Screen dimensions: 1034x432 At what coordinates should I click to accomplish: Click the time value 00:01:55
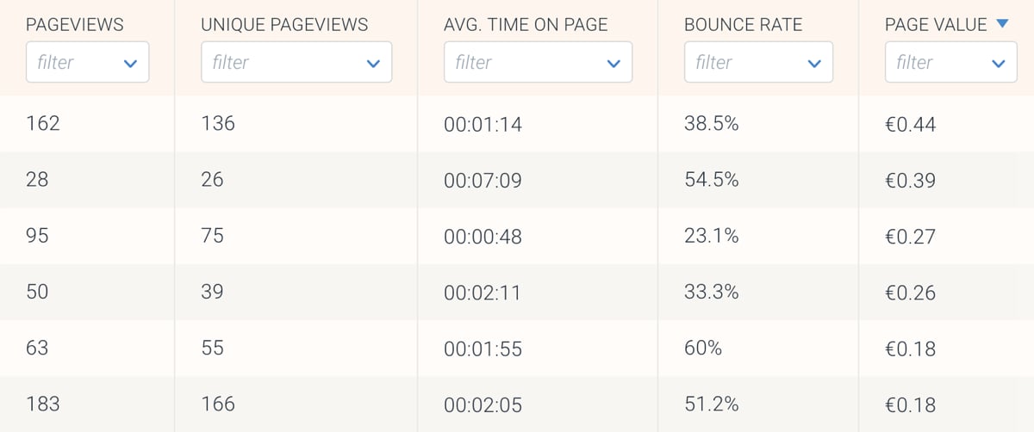(x=483, y=349)
